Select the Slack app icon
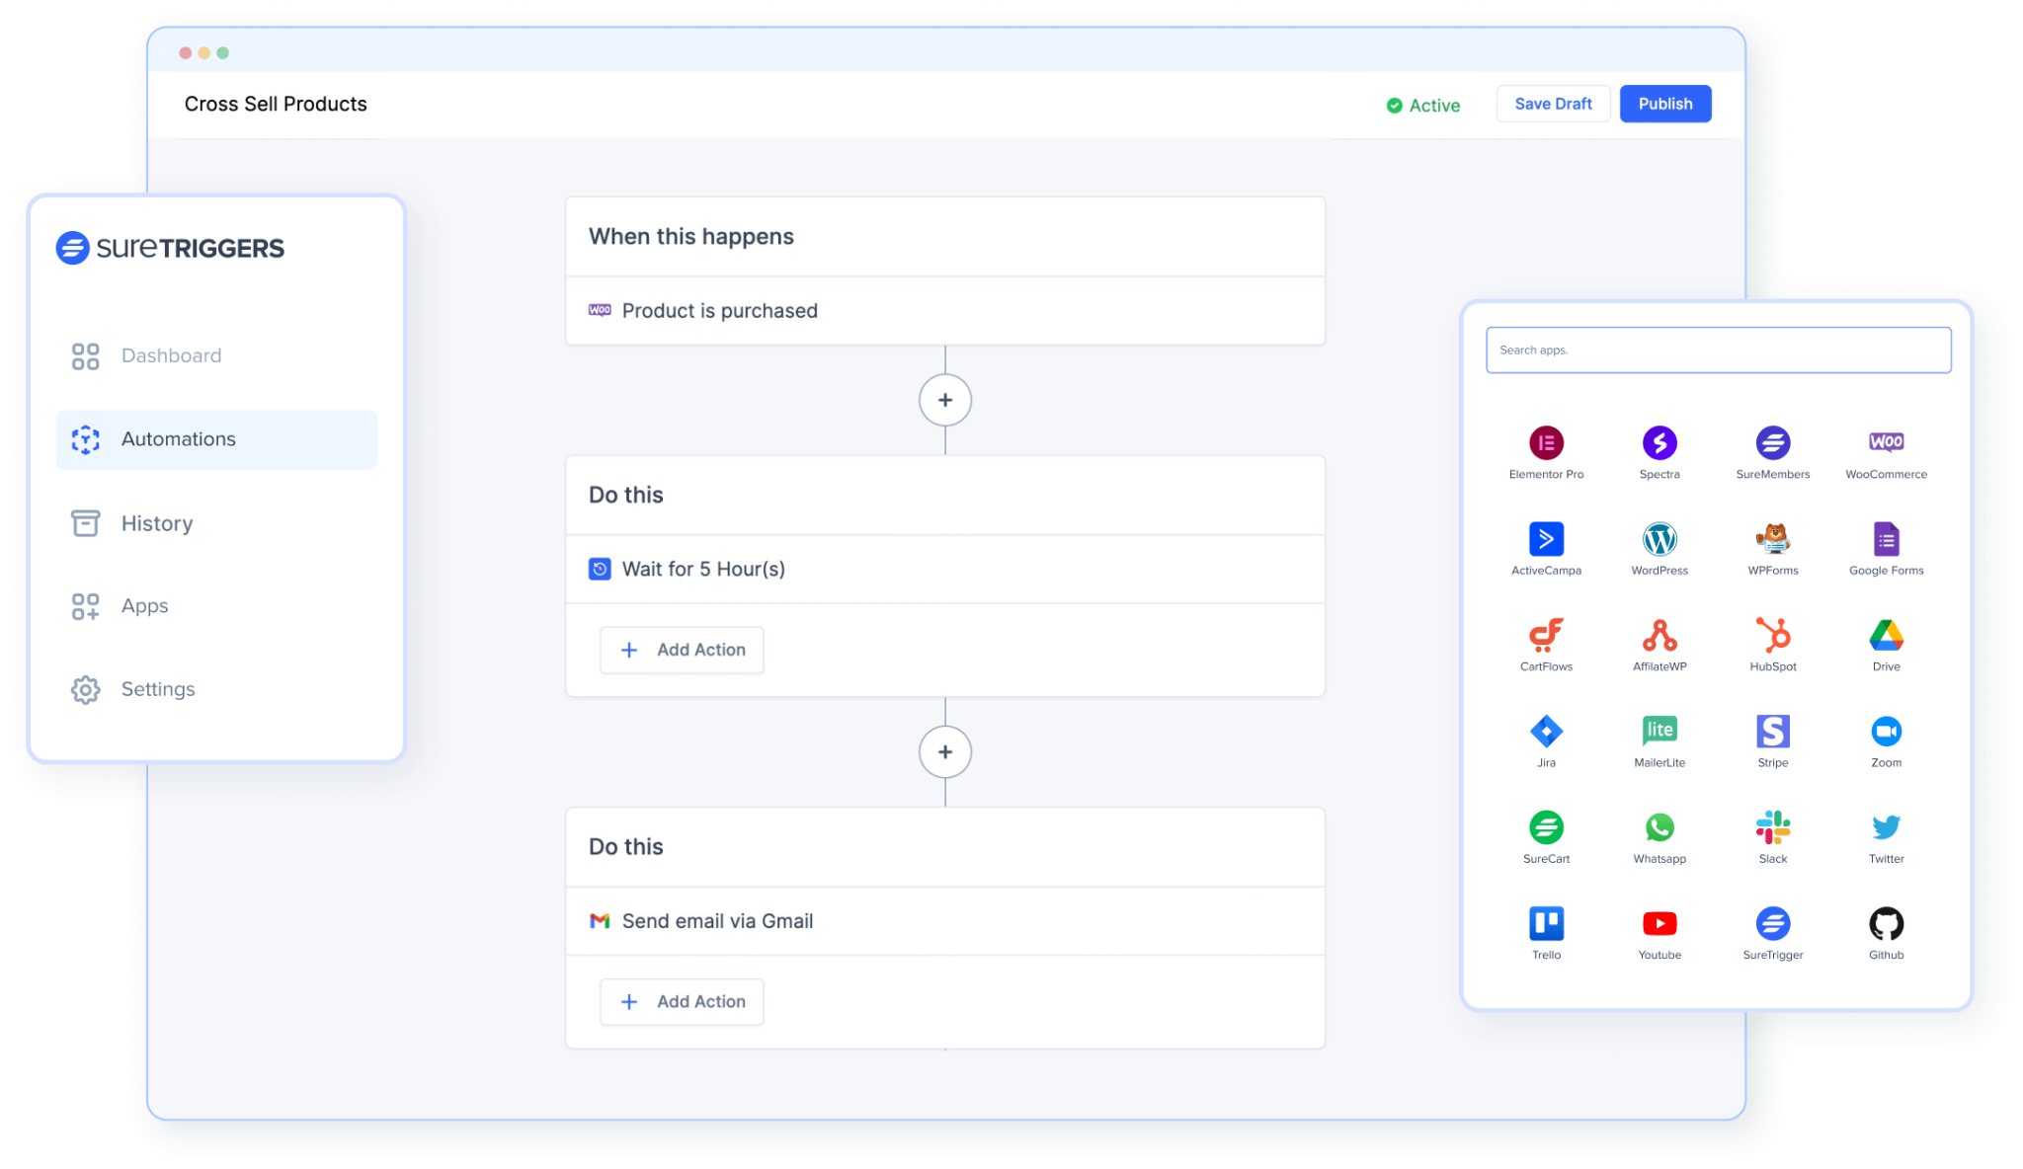Image resolution: width=2023 pixels, height=1169 pixels. click(x=1772, y=827)
